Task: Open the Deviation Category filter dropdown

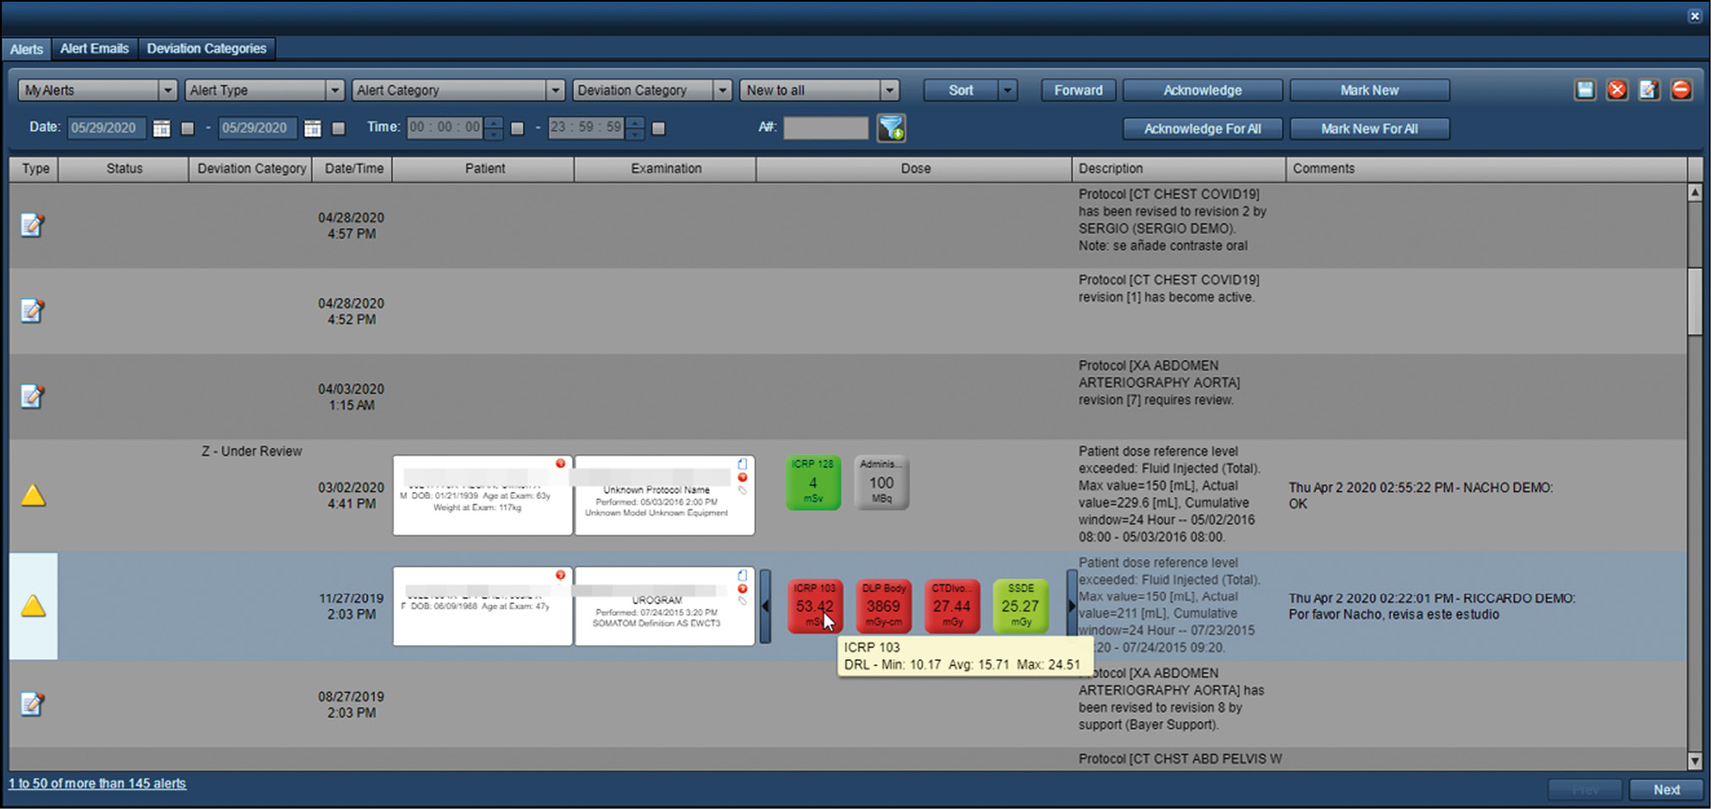Action: point(722,90)
